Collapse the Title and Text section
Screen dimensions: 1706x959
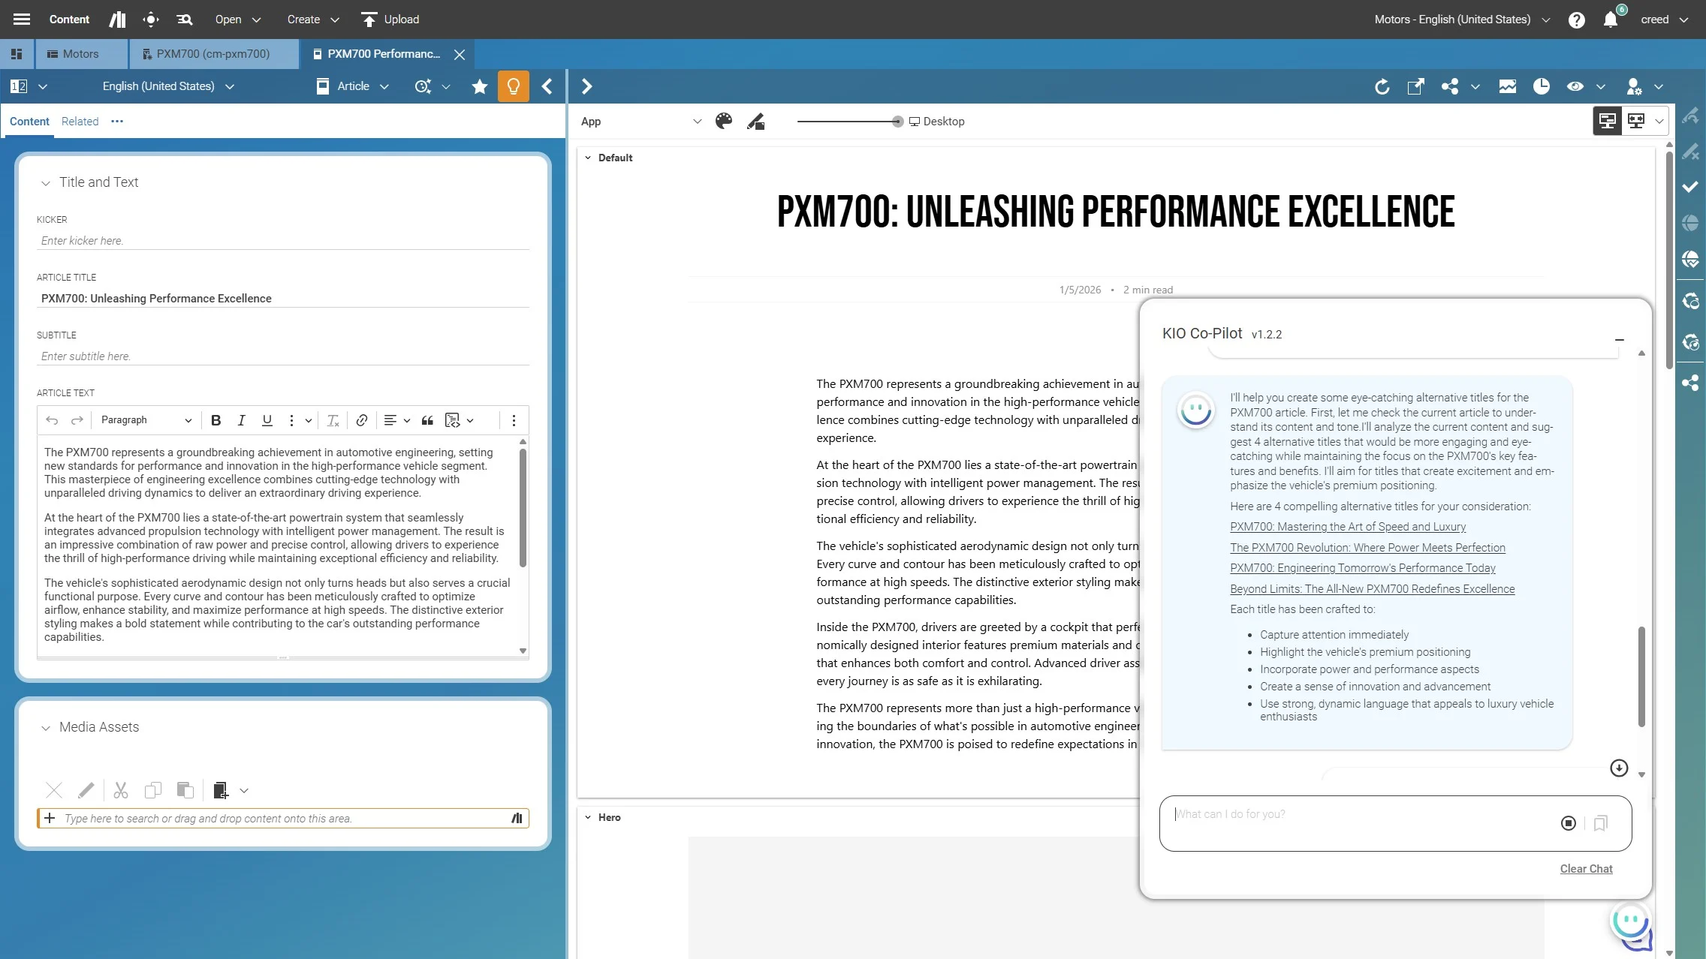(46, 182)
